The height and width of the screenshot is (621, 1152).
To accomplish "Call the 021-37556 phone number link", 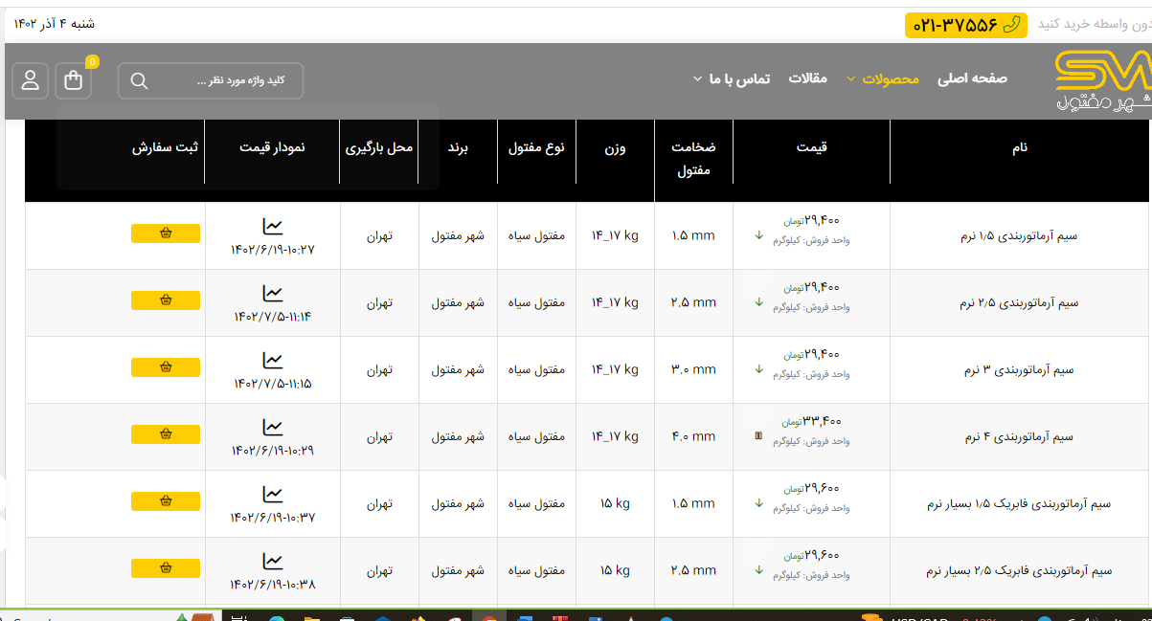I will (965, 25).
